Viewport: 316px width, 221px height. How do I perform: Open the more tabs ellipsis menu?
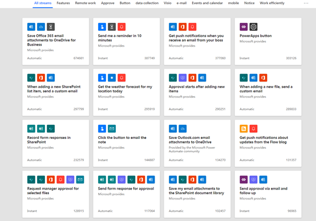click(306, 3)
